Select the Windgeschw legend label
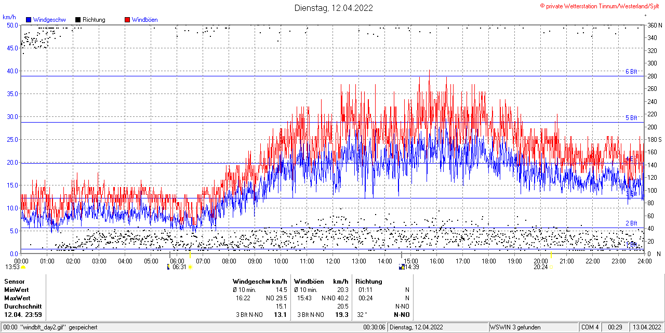Viewport: 665px width, 333px height. (49, 20)
